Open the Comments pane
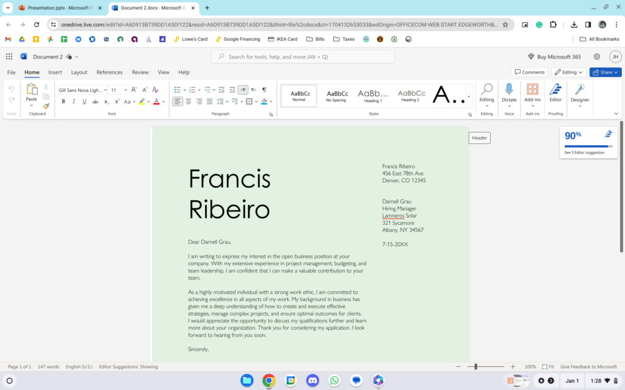This screenshot has width=625, height=390. click(x=529, y=72)
